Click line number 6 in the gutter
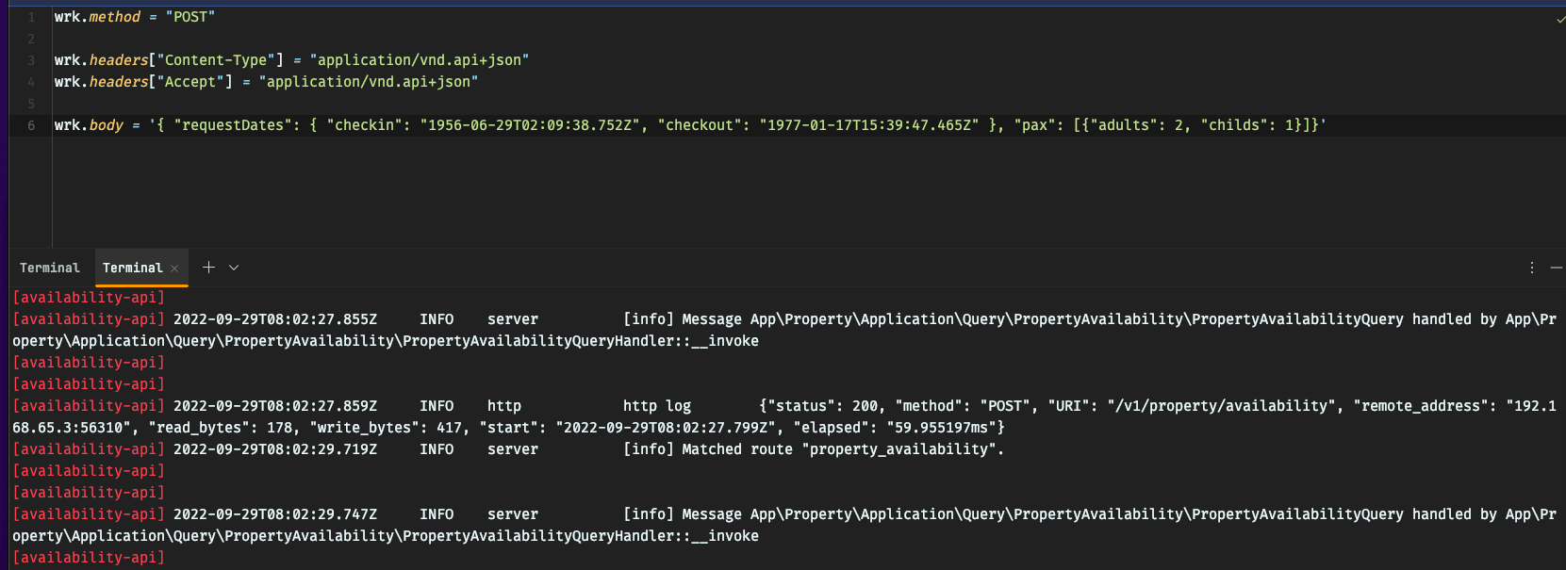1566x570 pixels. [31, 124]
